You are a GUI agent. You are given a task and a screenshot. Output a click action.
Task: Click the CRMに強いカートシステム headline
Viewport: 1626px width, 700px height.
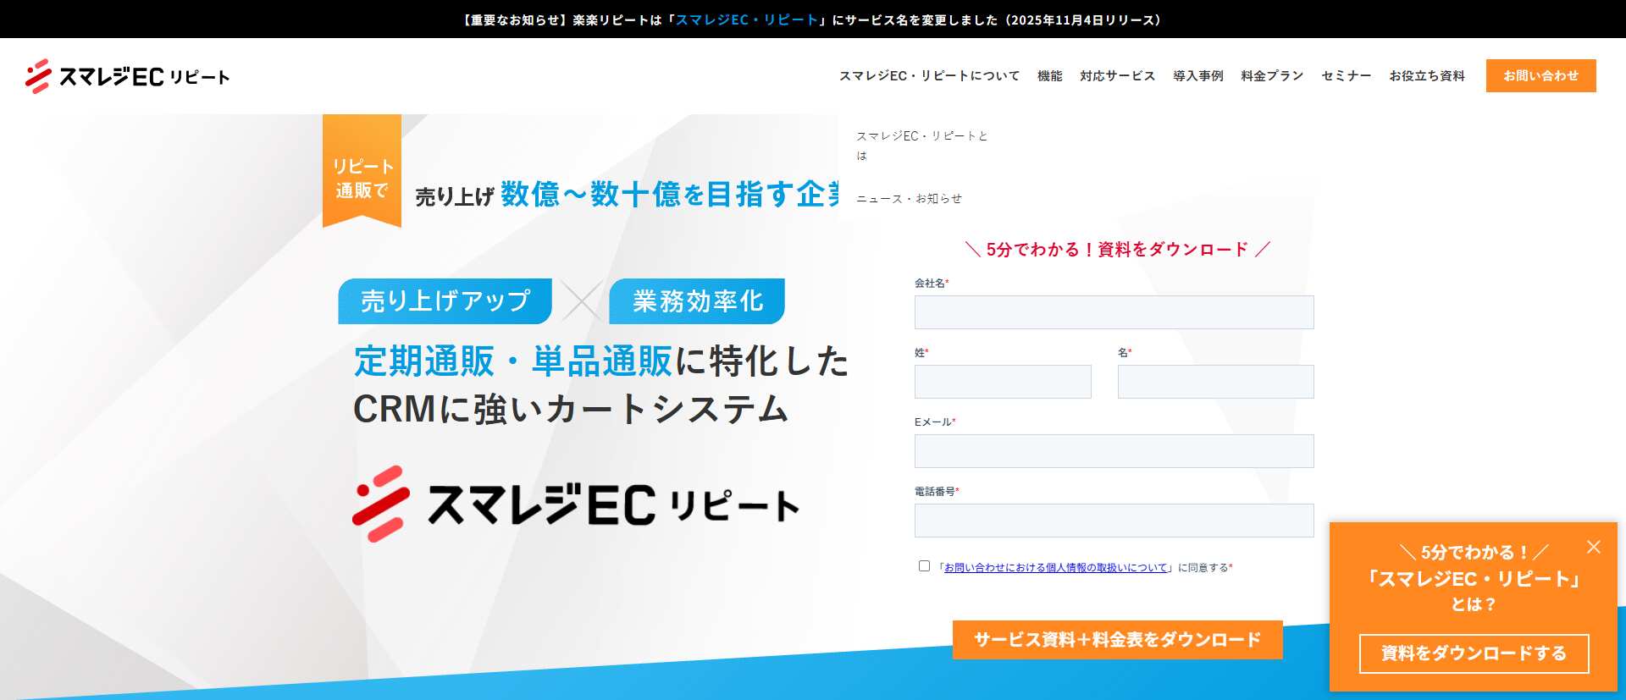point(571,409)
